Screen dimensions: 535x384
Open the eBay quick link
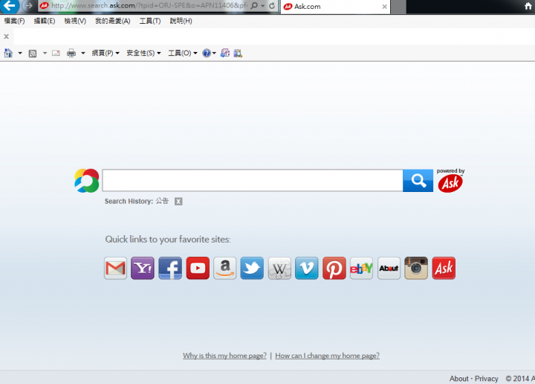(362, 268)
